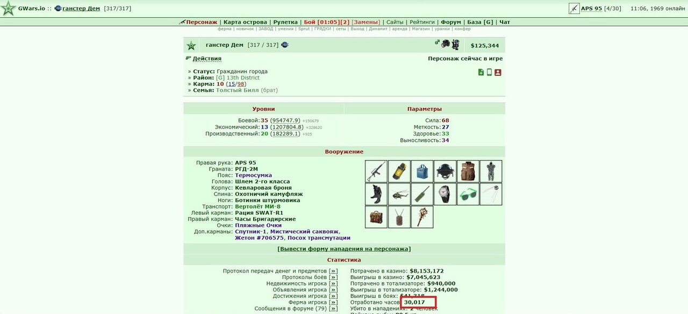Expand Протоколы боёв [»] link
The height and width of the screenshot is (314, 688).
tap(334, 277)
